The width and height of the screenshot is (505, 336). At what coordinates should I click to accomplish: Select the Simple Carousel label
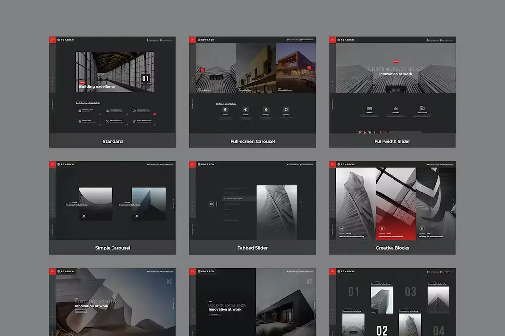(112, 248)
